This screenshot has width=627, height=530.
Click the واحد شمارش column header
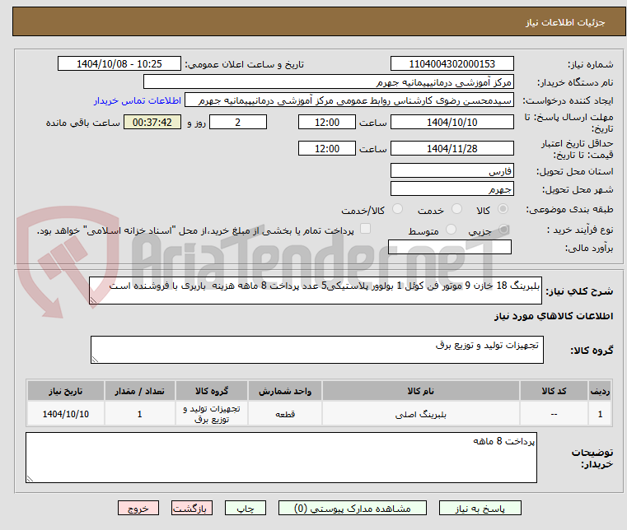pos(285,391)
